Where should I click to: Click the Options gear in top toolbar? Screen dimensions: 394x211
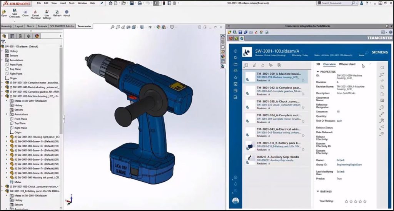coord(175,3)
